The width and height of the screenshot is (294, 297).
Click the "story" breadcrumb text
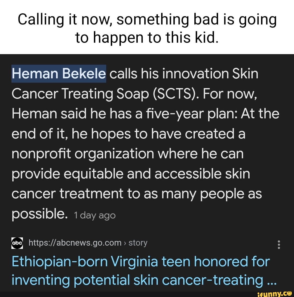point(138,243)
